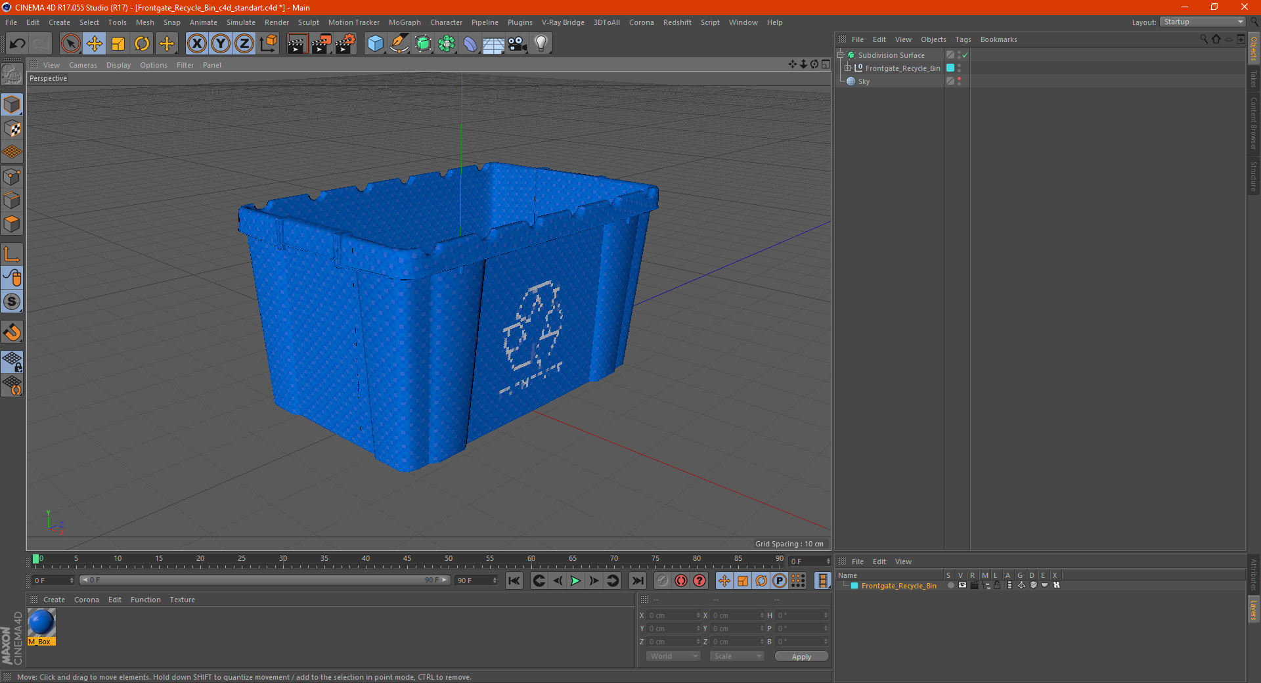Screen dimensions: 1261x683
Task: Add Floor environment object icon
Action: click(493, 44)
